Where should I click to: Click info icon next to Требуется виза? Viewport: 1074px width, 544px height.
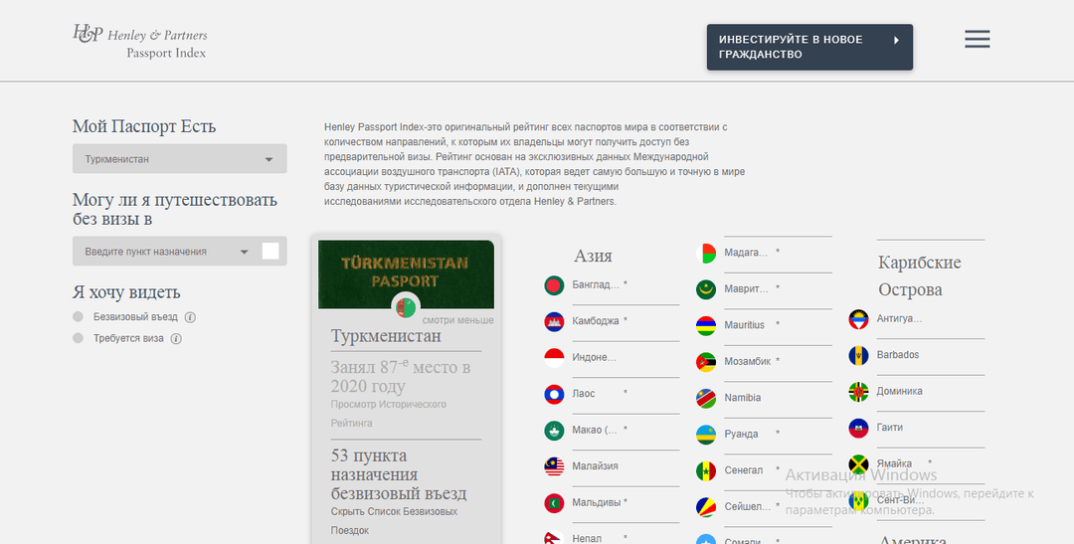point(176,338)
